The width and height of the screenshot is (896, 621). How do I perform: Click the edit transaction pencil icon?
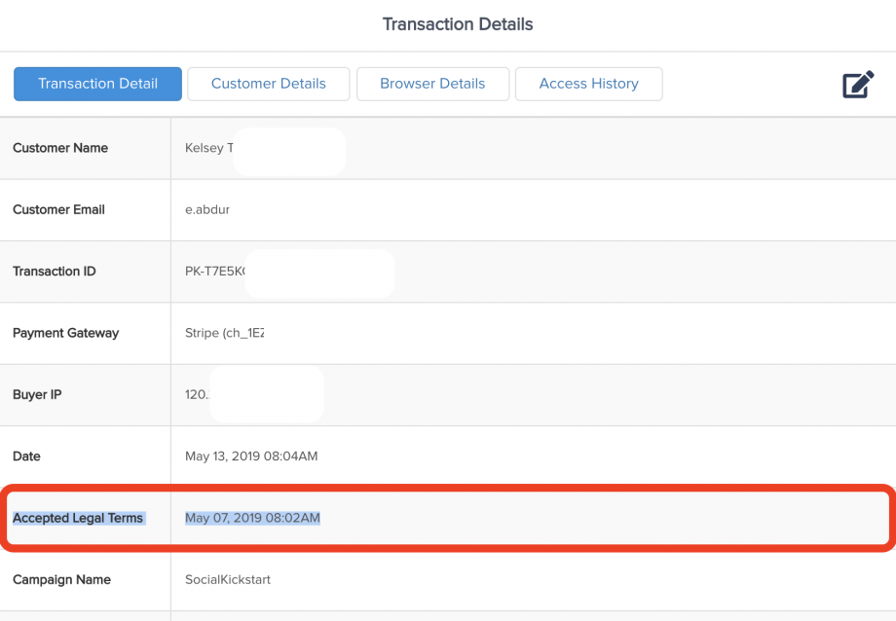tap(858, 85)
